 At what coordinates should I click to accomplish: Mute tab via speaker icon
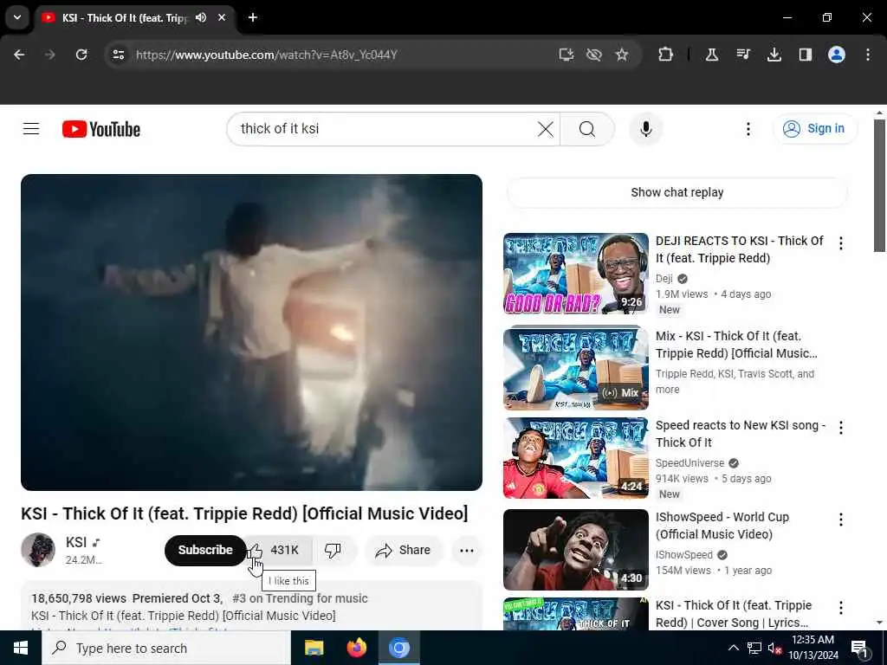[201, 17]
